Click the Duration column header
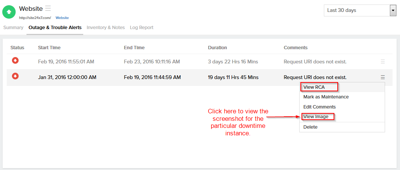400x170 pixels. click(217, 48)
